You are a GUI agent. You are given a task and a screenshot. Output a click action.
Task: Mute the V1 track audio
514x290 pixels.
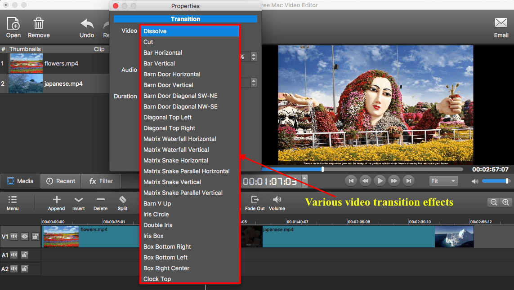(14, 236)
